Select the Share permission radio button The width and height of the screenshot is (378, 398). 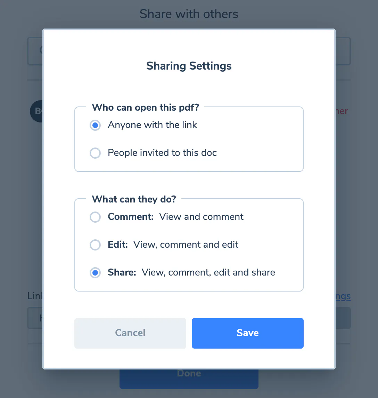point(95,273)
